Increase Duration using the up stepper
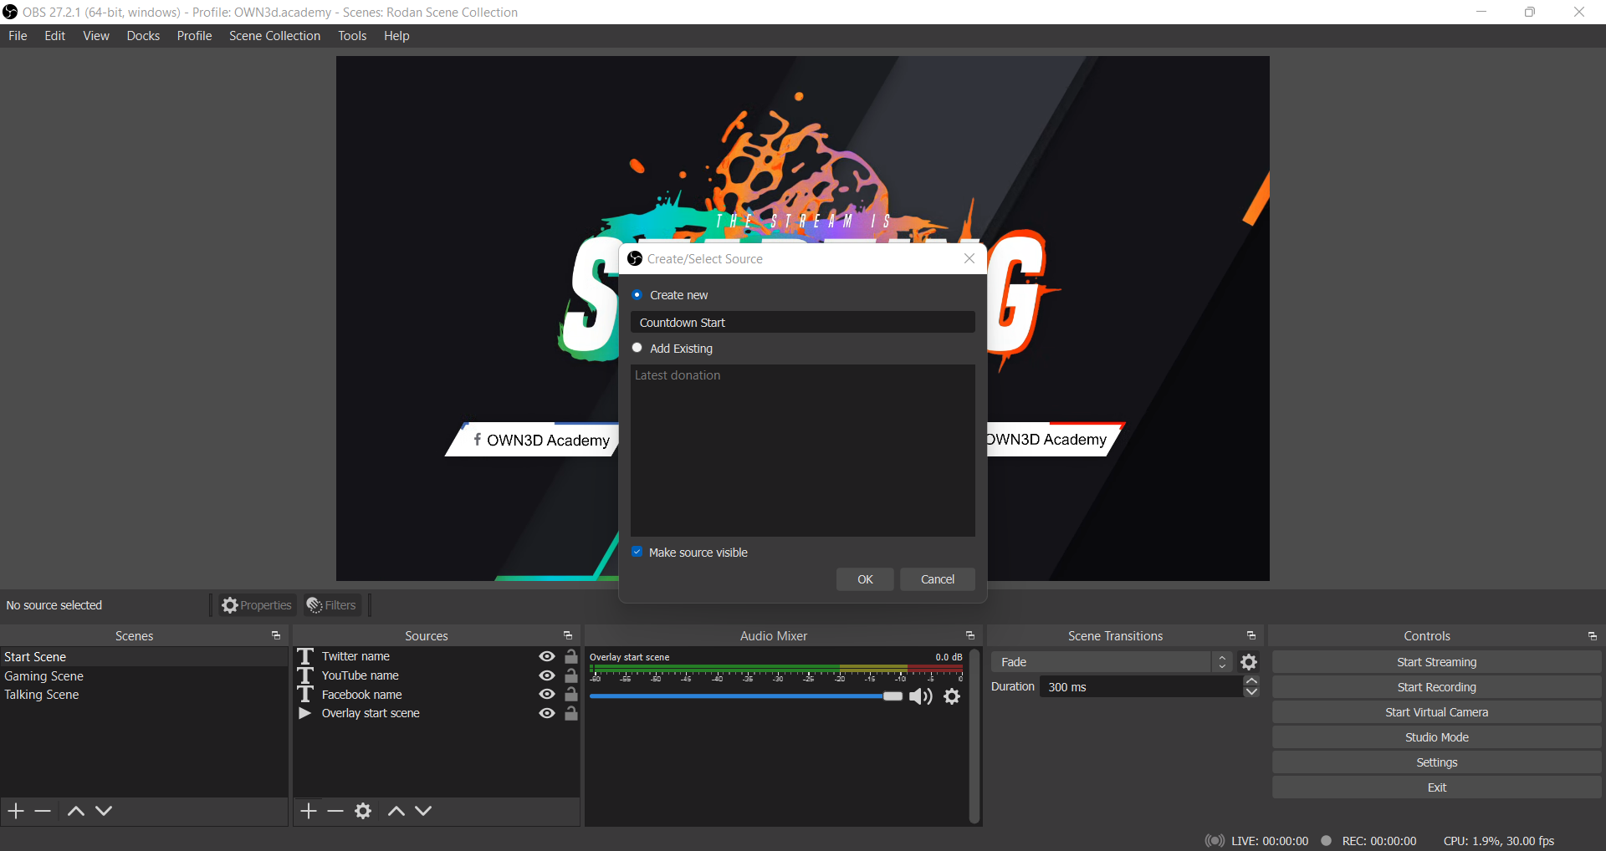 coord(1251,681)
